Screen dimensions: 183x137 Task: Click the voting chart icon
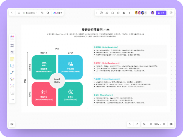click(124, 13)
